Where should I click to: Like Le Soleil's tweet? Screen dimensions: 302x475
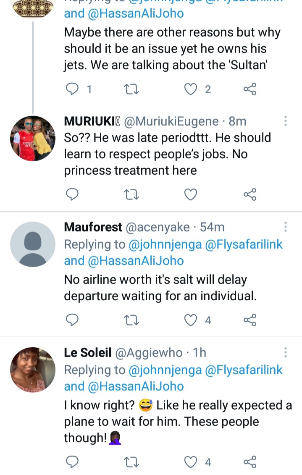[x=191, y=462]
